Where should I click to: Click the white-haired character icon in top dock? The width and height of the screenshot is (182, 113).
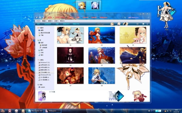95,5
